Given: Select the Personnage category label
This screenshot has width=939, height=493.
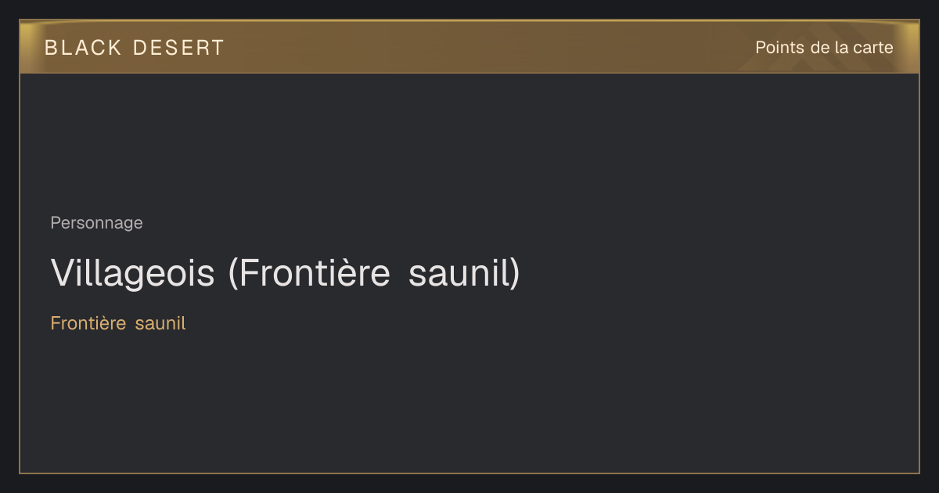Looking at the screenshot, I should click(96, 223).
